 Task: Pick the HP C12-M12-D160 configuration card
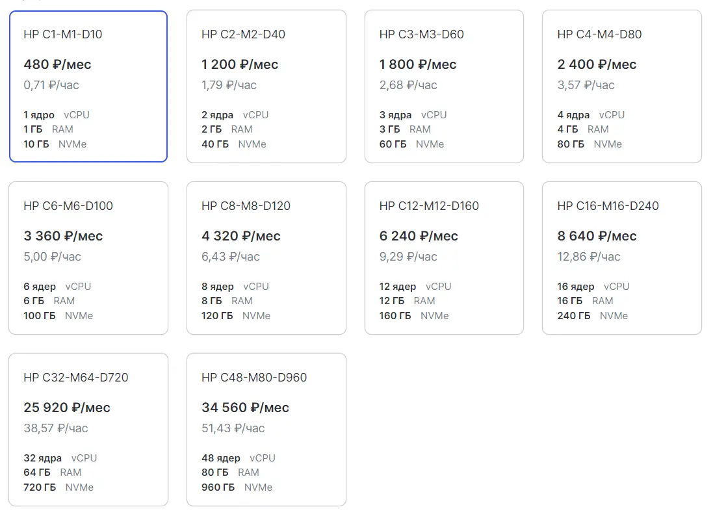(444, 257)
